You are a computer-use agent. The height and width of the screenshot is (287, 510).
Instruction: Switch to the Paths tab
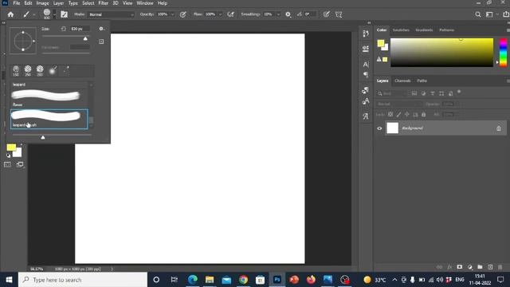click(422, 81)
